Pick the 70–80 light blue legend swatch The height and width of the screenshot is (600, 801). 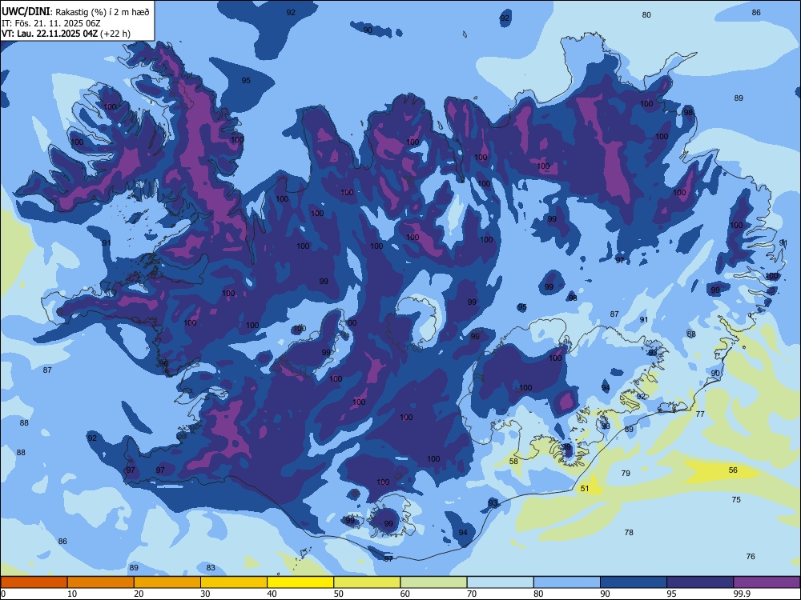point(501,582)
